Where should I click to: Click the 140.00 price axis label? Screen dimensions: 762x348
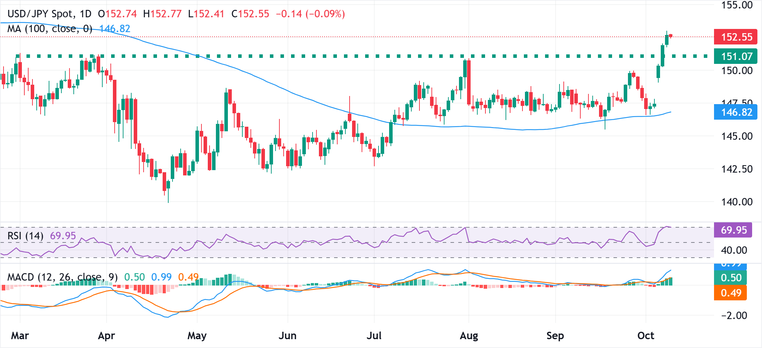[x=737, y=202]
